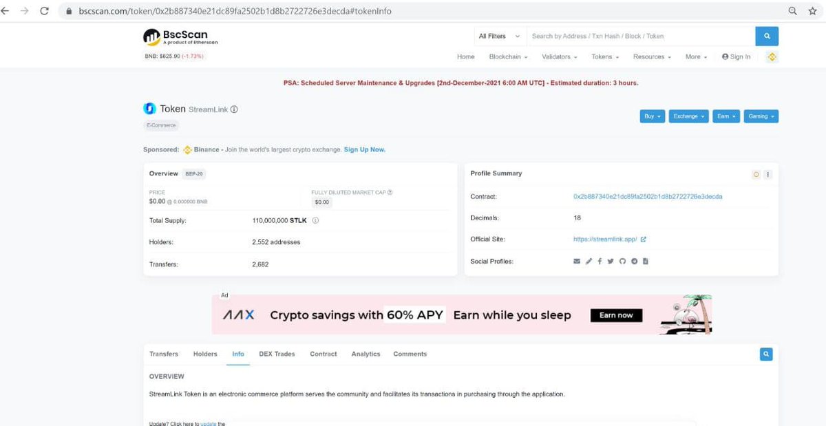Open the Facebook social profile icon

tap(600, 262)
